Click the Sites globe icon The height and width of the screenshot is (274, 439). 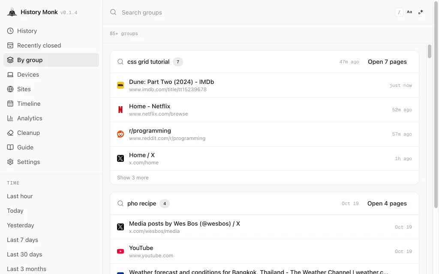(10, 89)
